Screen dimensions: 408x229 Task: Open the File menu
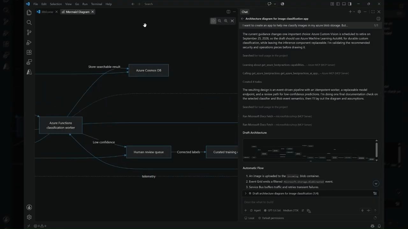(x=36, y=4)
